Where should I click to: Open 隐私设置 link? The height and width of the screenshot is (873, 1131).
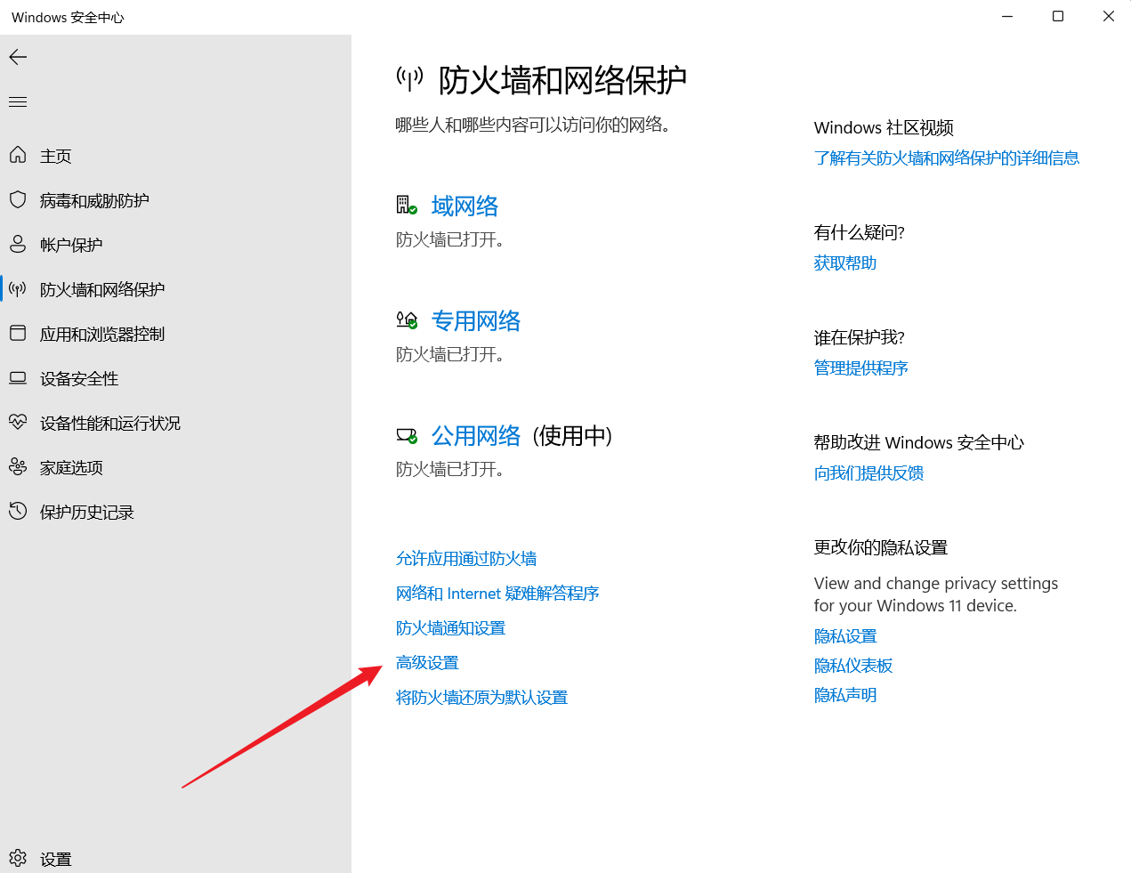(x=845, y=635)
